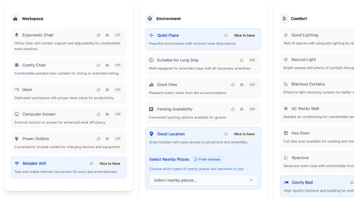Click the Comfort section icon
The height and width of the screenshot is (199, 354).
(x=284, y=18)
